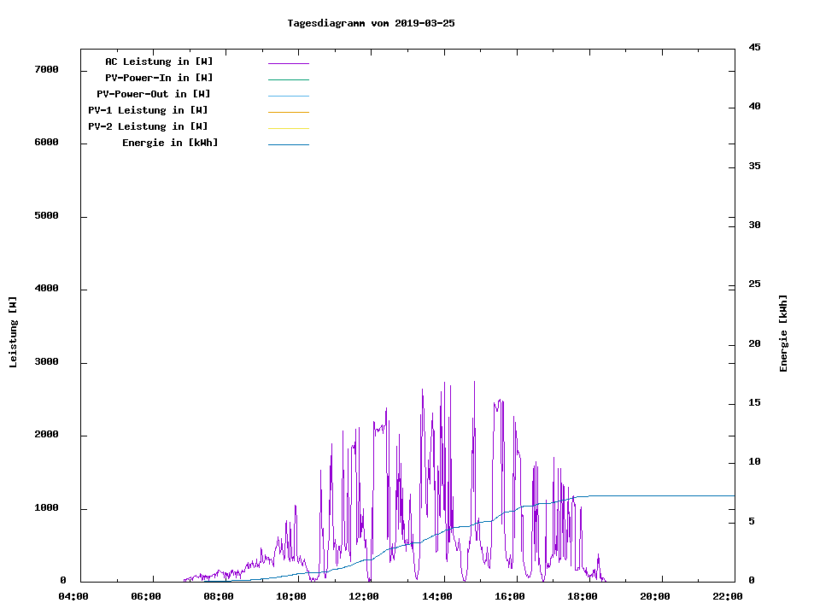820x615 pixels.
Task: Click the 12:00 time axis label
Action: (365, 596)
